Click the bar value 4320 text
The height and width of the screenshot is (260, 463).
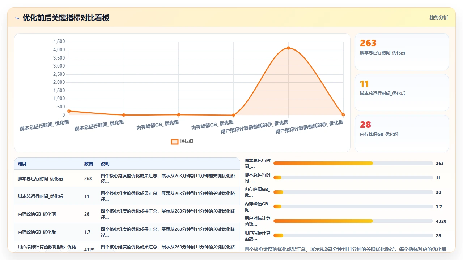point(441,221)
